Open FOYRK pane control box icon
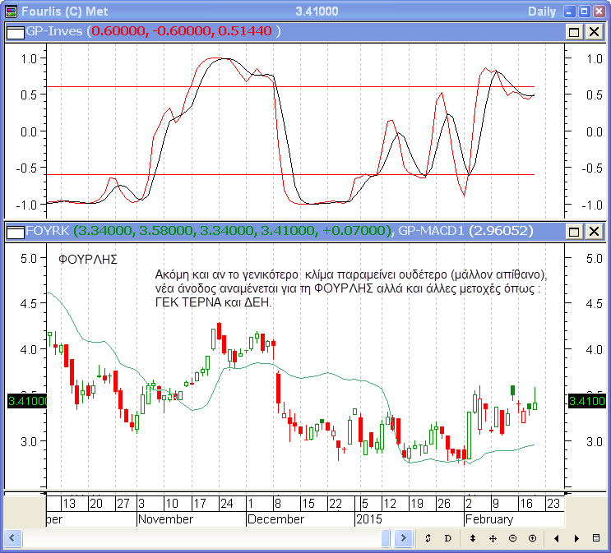The width and height of the screenshot is (611, 553). [16, 232]
